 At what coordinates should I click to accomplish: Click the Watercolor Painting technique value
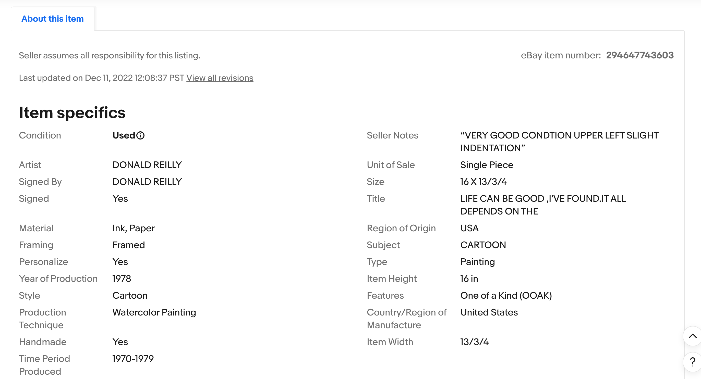point(154,312)
